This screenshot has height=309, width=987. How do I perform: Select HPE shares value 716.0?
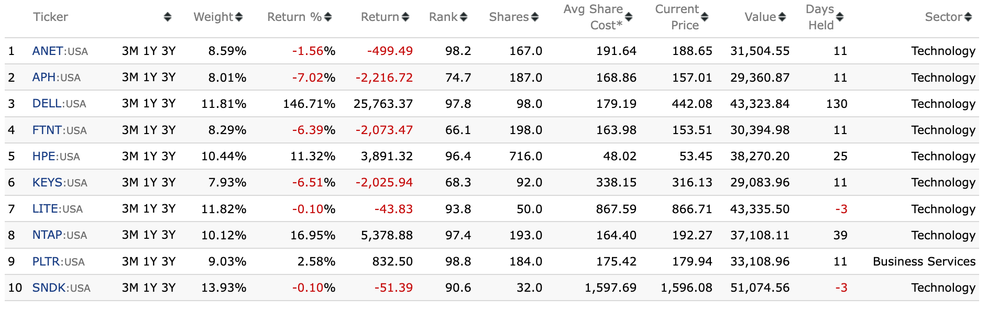tap(526, 156)
